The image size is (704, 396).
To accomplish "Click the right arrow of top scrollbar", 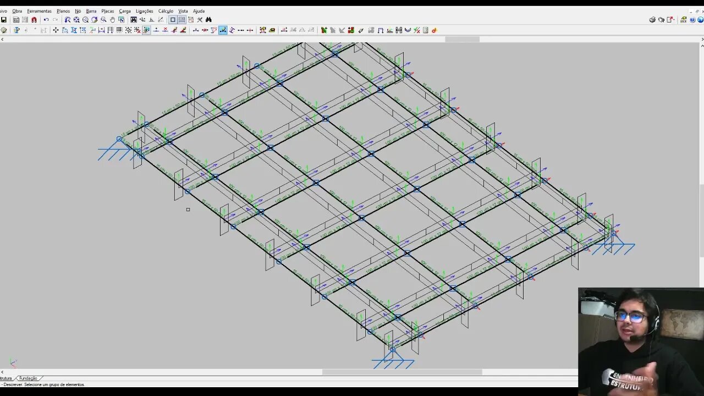I will point(701,39).
